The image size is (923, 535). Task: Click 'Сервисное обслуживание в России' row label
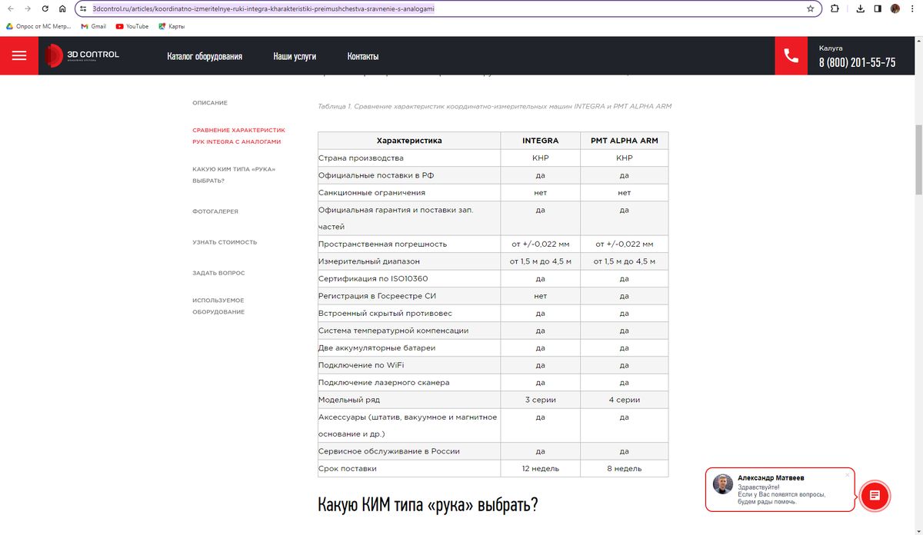click(389, 451)
